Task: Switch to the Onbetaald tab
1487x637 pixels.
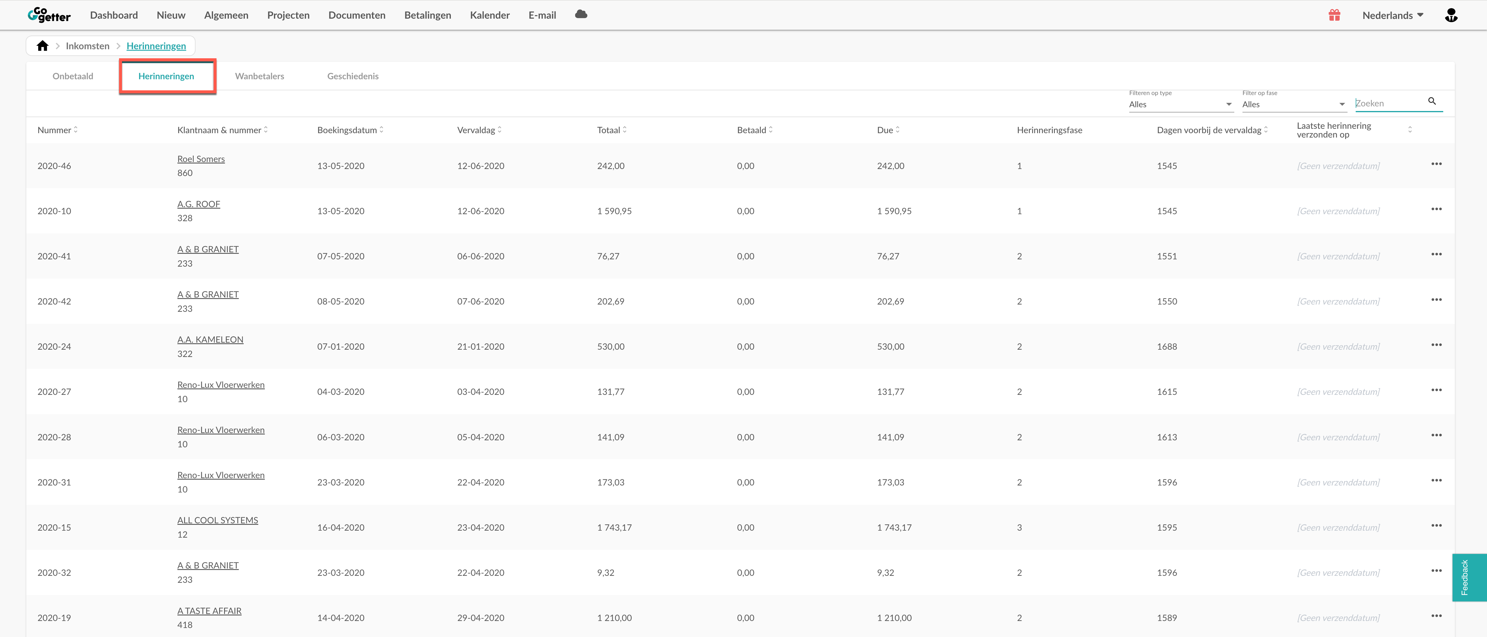Action: pyautogui.click(x=73, y=76)
